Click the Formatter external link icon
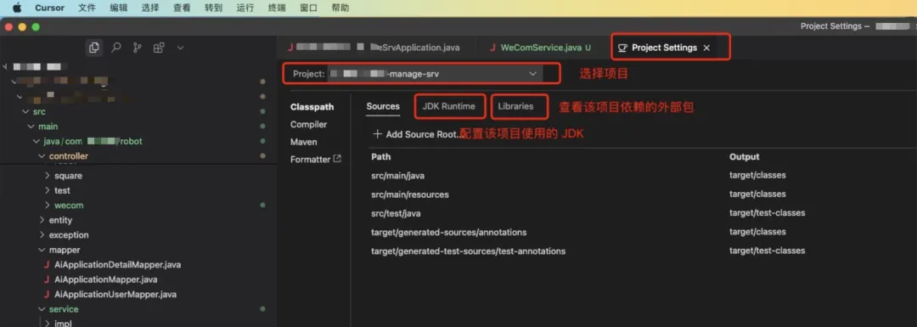This screenshot has height=327, width=917. (337, 159)
